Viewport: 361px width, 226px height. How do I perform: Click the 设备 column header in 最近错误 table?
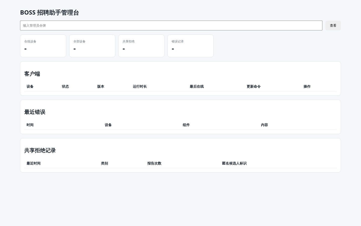[108, 125]
